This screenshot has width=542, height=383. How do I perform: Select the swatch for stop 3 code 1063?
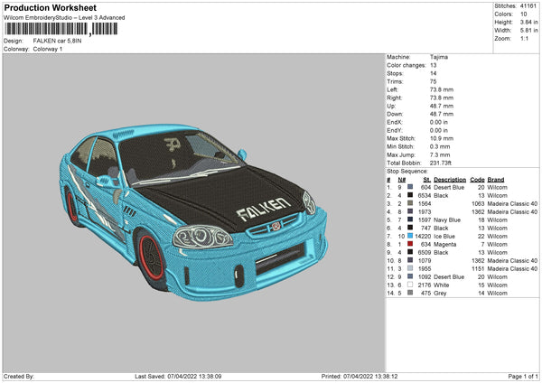[410, 203]
